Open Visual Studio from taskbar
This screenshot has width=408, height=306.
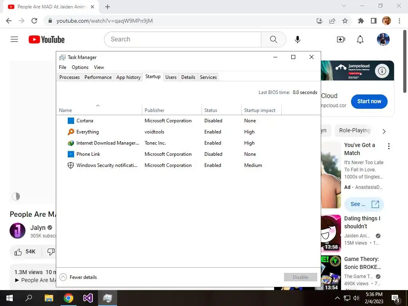(88, 298)
